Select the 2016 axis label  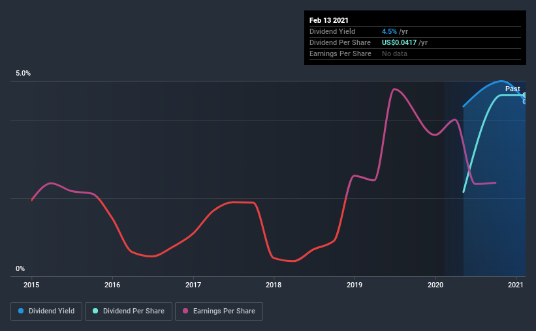[x=112, y=285]
